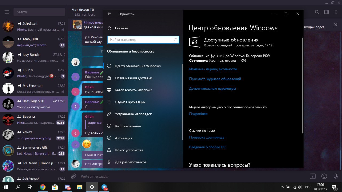
Task: Click Сведения о сборке ОС link
Action: tap(207, 147)
